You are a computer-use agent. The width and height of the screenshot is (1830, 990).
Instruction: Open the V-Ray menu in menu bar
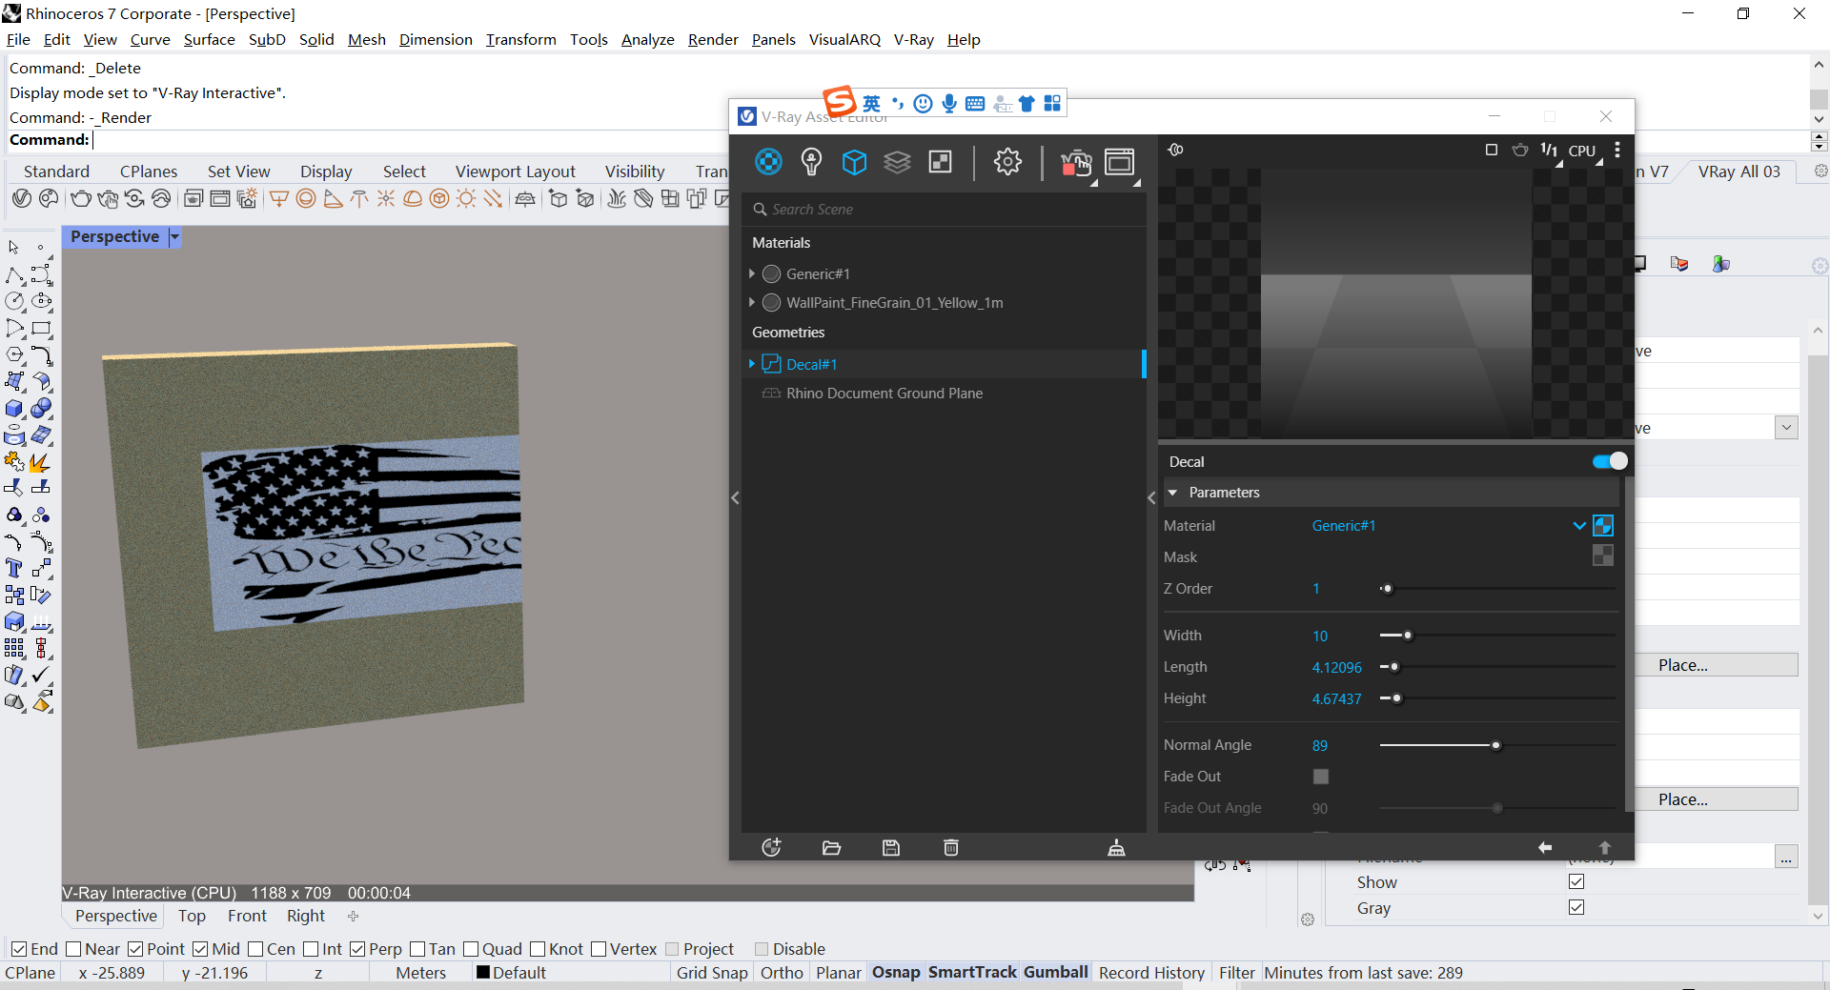coord(913,39)
